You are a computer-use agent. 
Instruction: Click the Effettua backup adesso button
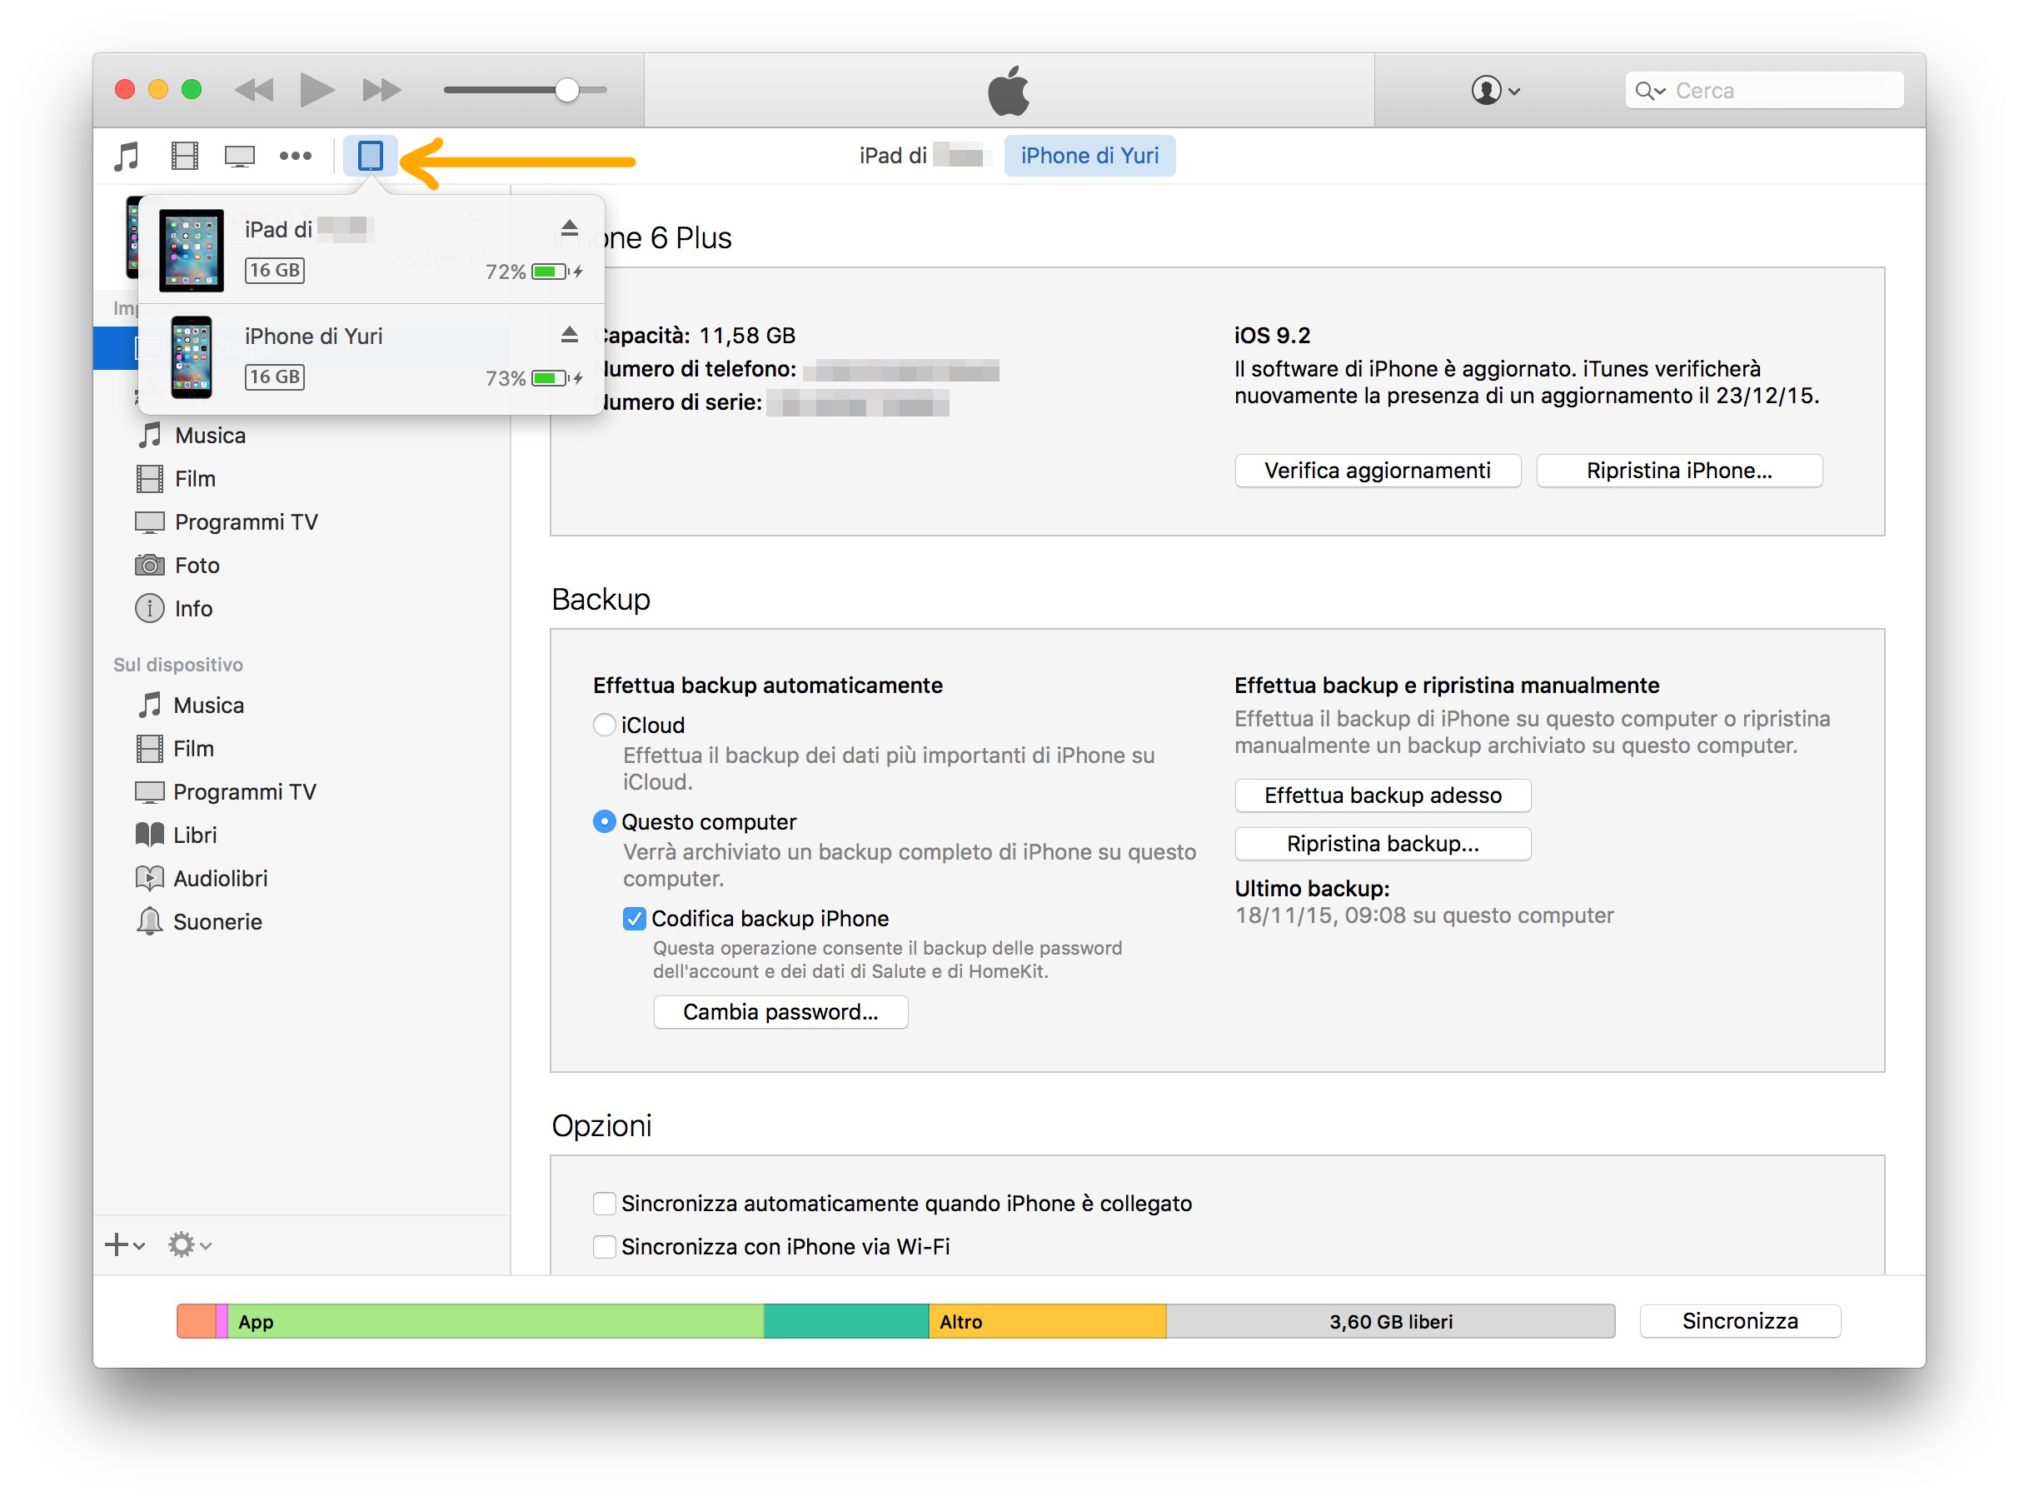[x=1382, y=796]
